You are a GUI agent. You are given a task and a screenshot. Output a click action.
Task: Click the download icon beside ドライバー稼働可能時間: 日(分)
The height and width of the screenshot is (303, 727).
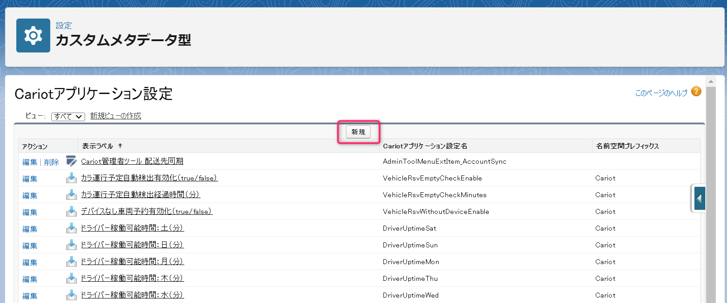pos(71,245)
